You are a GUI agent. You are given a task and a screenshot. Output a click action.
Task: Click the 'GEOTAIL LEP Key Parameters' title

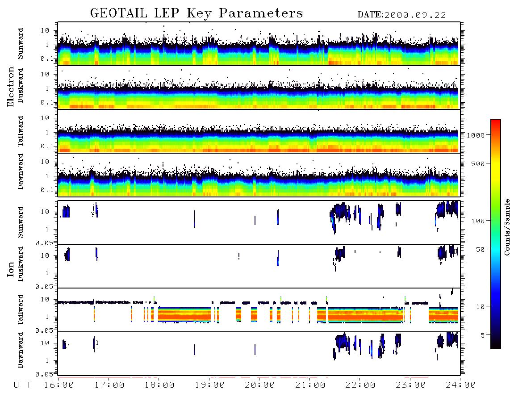coord(196,13)
